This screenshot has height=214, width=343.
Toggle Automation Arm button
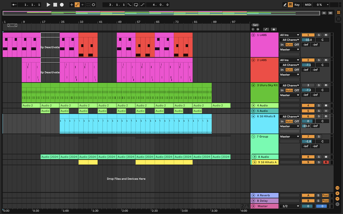click(x=77, y=5)
